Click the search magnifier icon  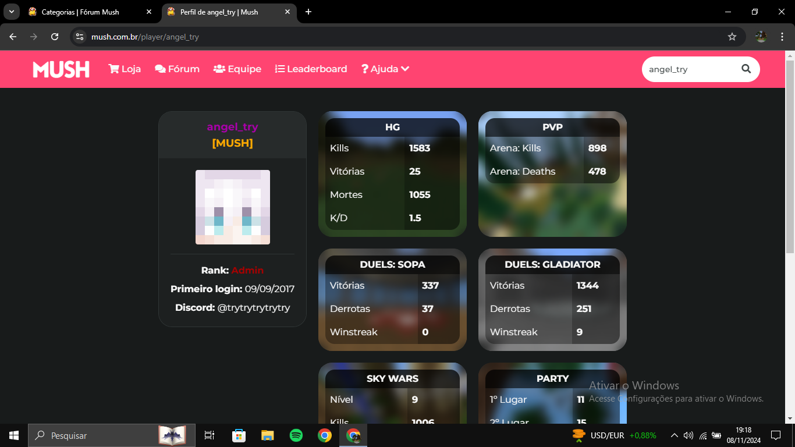click(x=746, y=69)
